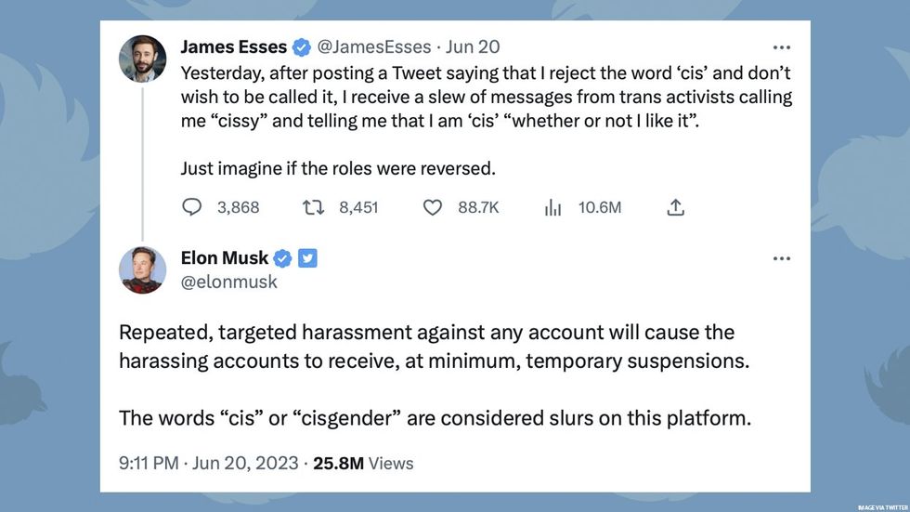The image size is (910, 512).
Task: Click the square Twitter affiliation badge beside Elon Musk
Action: [x=307, y=258]
